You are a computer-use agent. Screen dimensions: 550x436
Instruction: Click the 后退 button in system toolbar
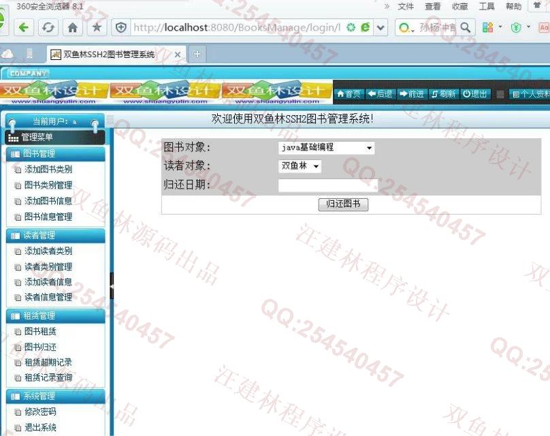381,94
